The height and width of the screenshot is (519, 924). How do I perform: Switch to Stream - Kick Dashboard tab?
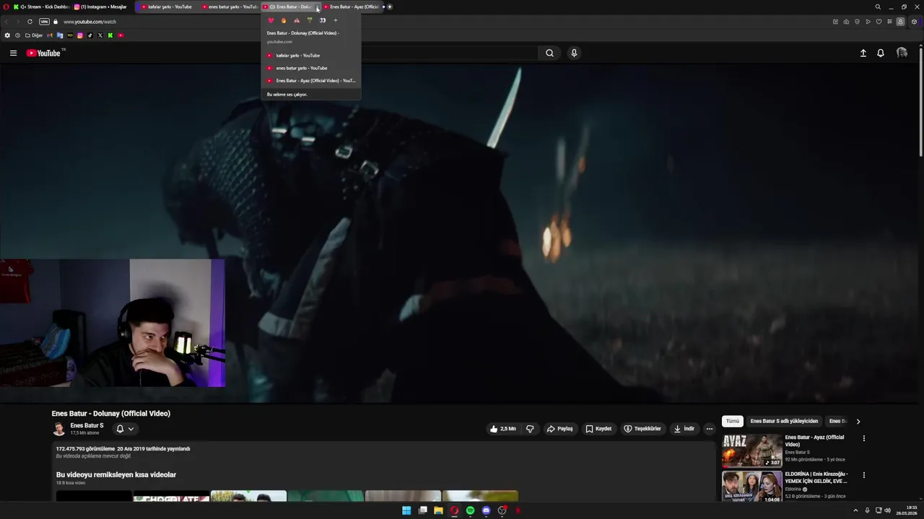[42, 6]
